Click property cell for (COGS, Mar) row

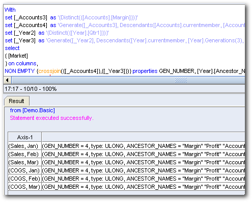pos(144,187)
